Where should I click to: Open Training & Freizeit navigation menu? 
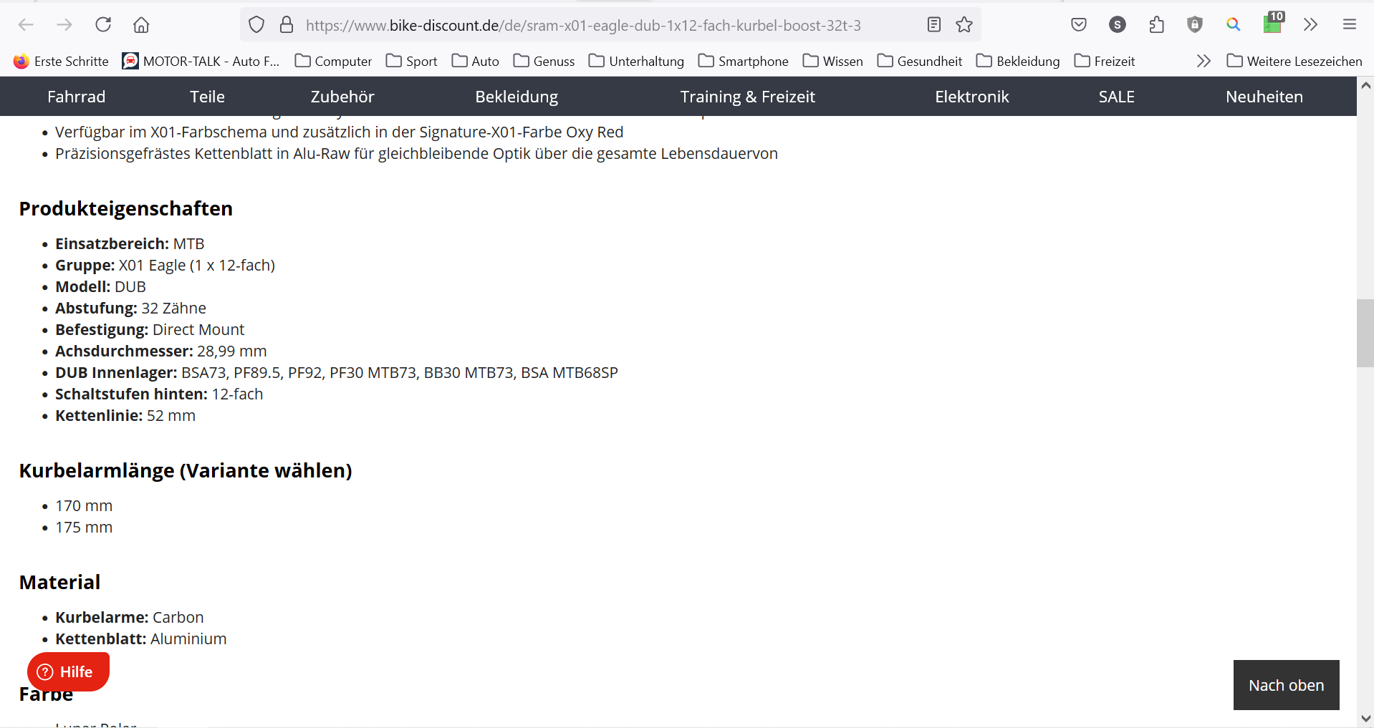pos(747,97)
